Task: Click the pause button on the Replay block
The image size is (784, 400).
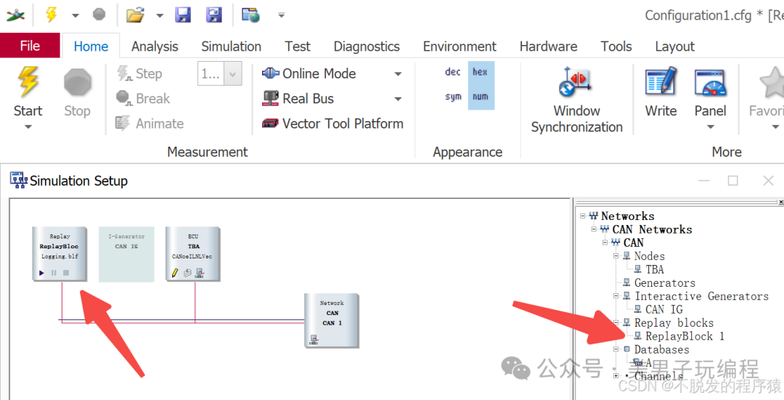Action: (54, 273)
